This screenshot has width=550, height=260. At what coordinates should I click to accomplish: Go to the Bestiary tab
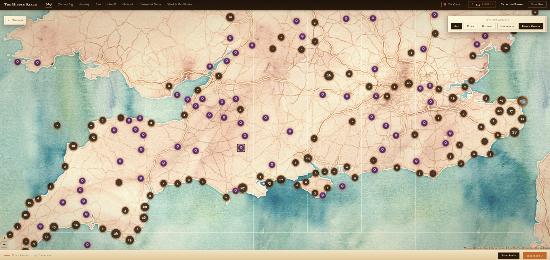pyautogui.click(x=84, y=4)
